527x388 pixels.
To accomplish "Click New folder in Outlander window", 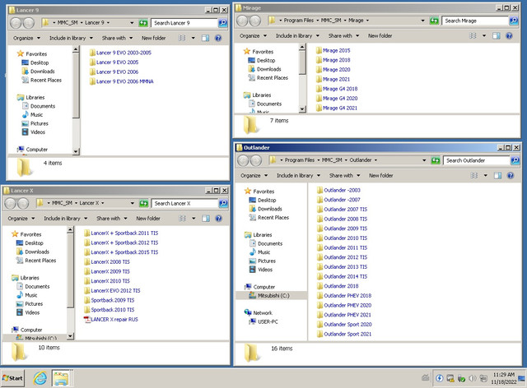I will point(380,175).
